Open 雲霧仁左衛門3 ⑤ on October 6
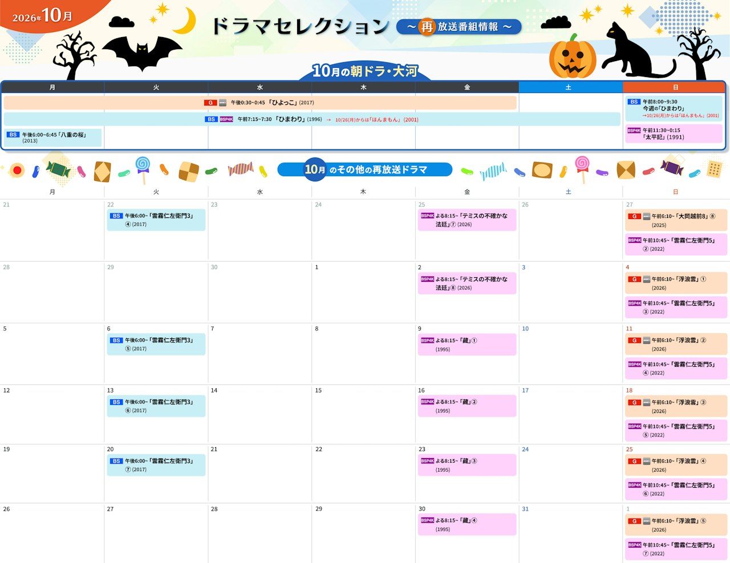This screenshot has height=563, width=730. click(x=156, y=345)
